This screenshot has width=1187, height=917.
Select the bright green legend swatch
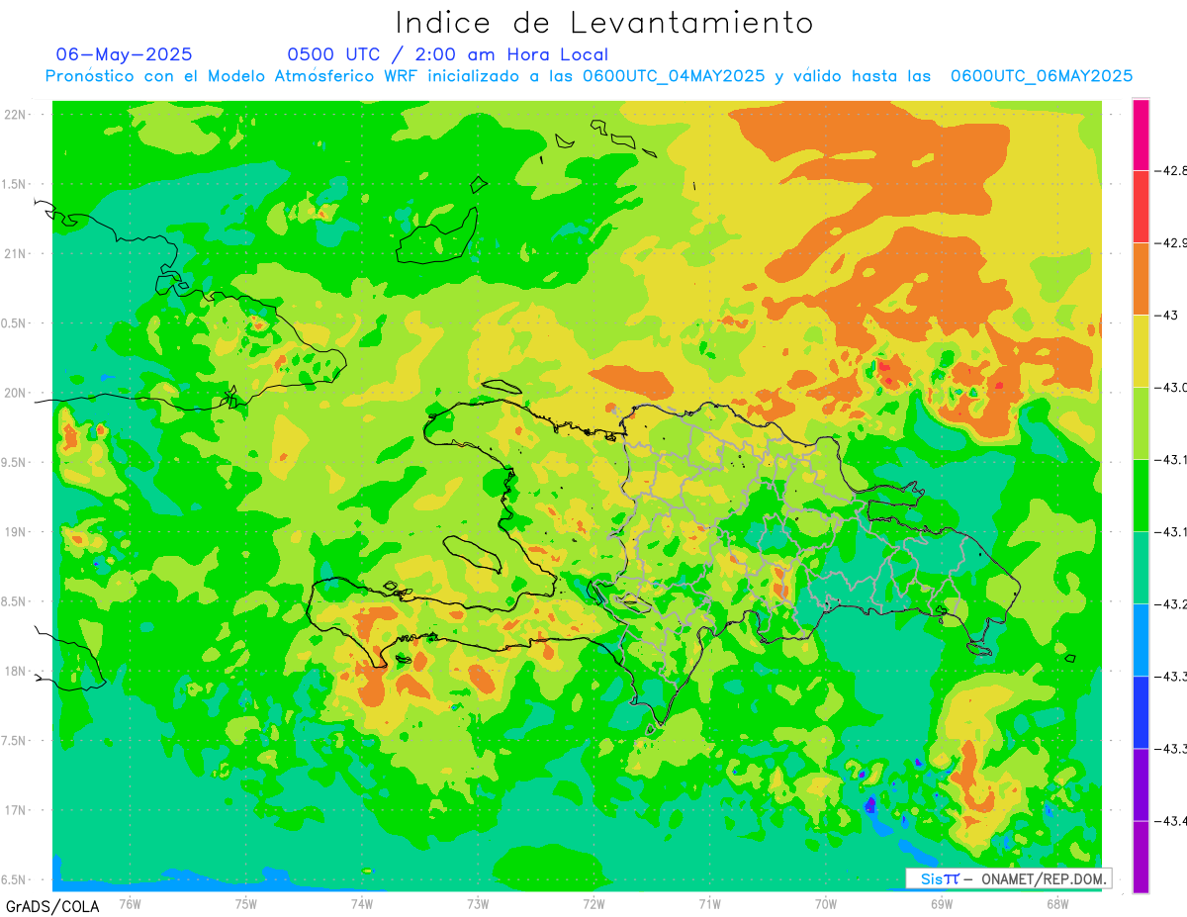pos(1141,495)
